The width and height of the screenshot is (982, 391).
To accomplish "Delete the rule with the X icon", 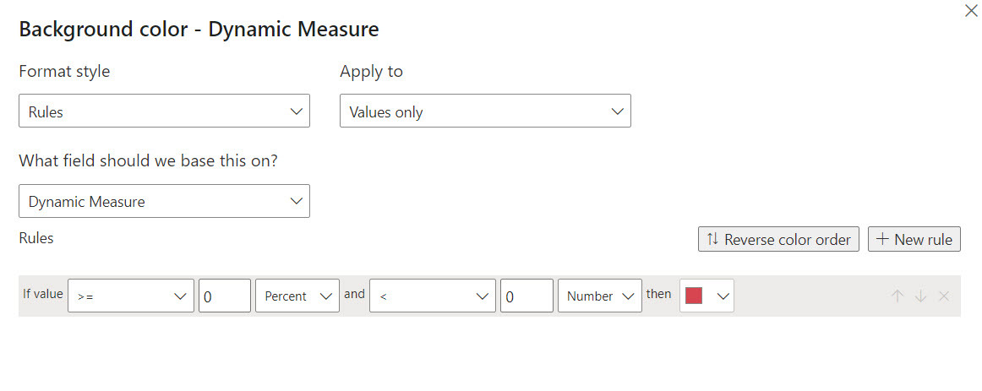I will point(944,296).
